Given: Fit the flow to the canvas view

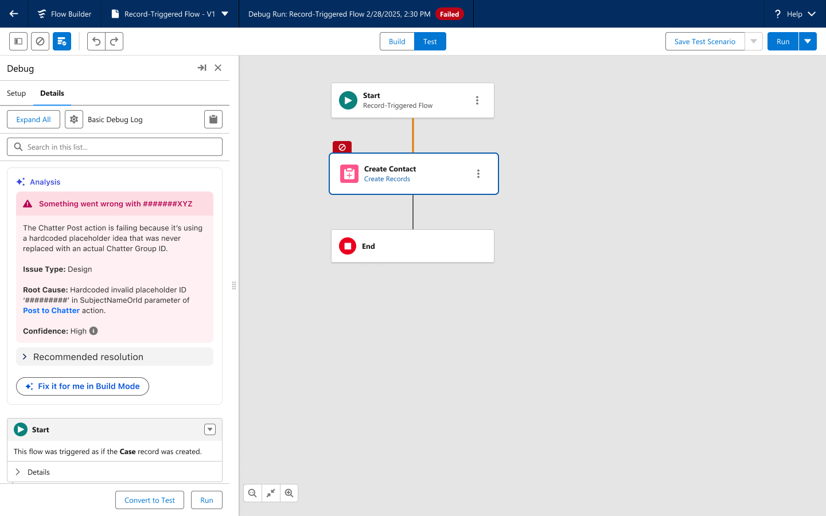Looking at the screenshot, I should point(271,493).
